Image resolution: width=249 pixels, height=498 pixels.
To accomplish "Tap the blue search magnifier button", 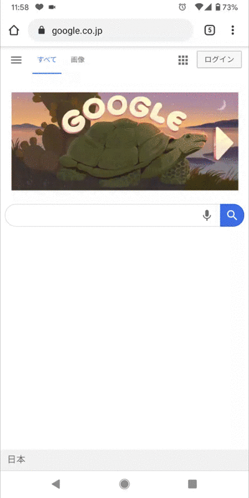I will pyautogui.click(x=232, y=215).
